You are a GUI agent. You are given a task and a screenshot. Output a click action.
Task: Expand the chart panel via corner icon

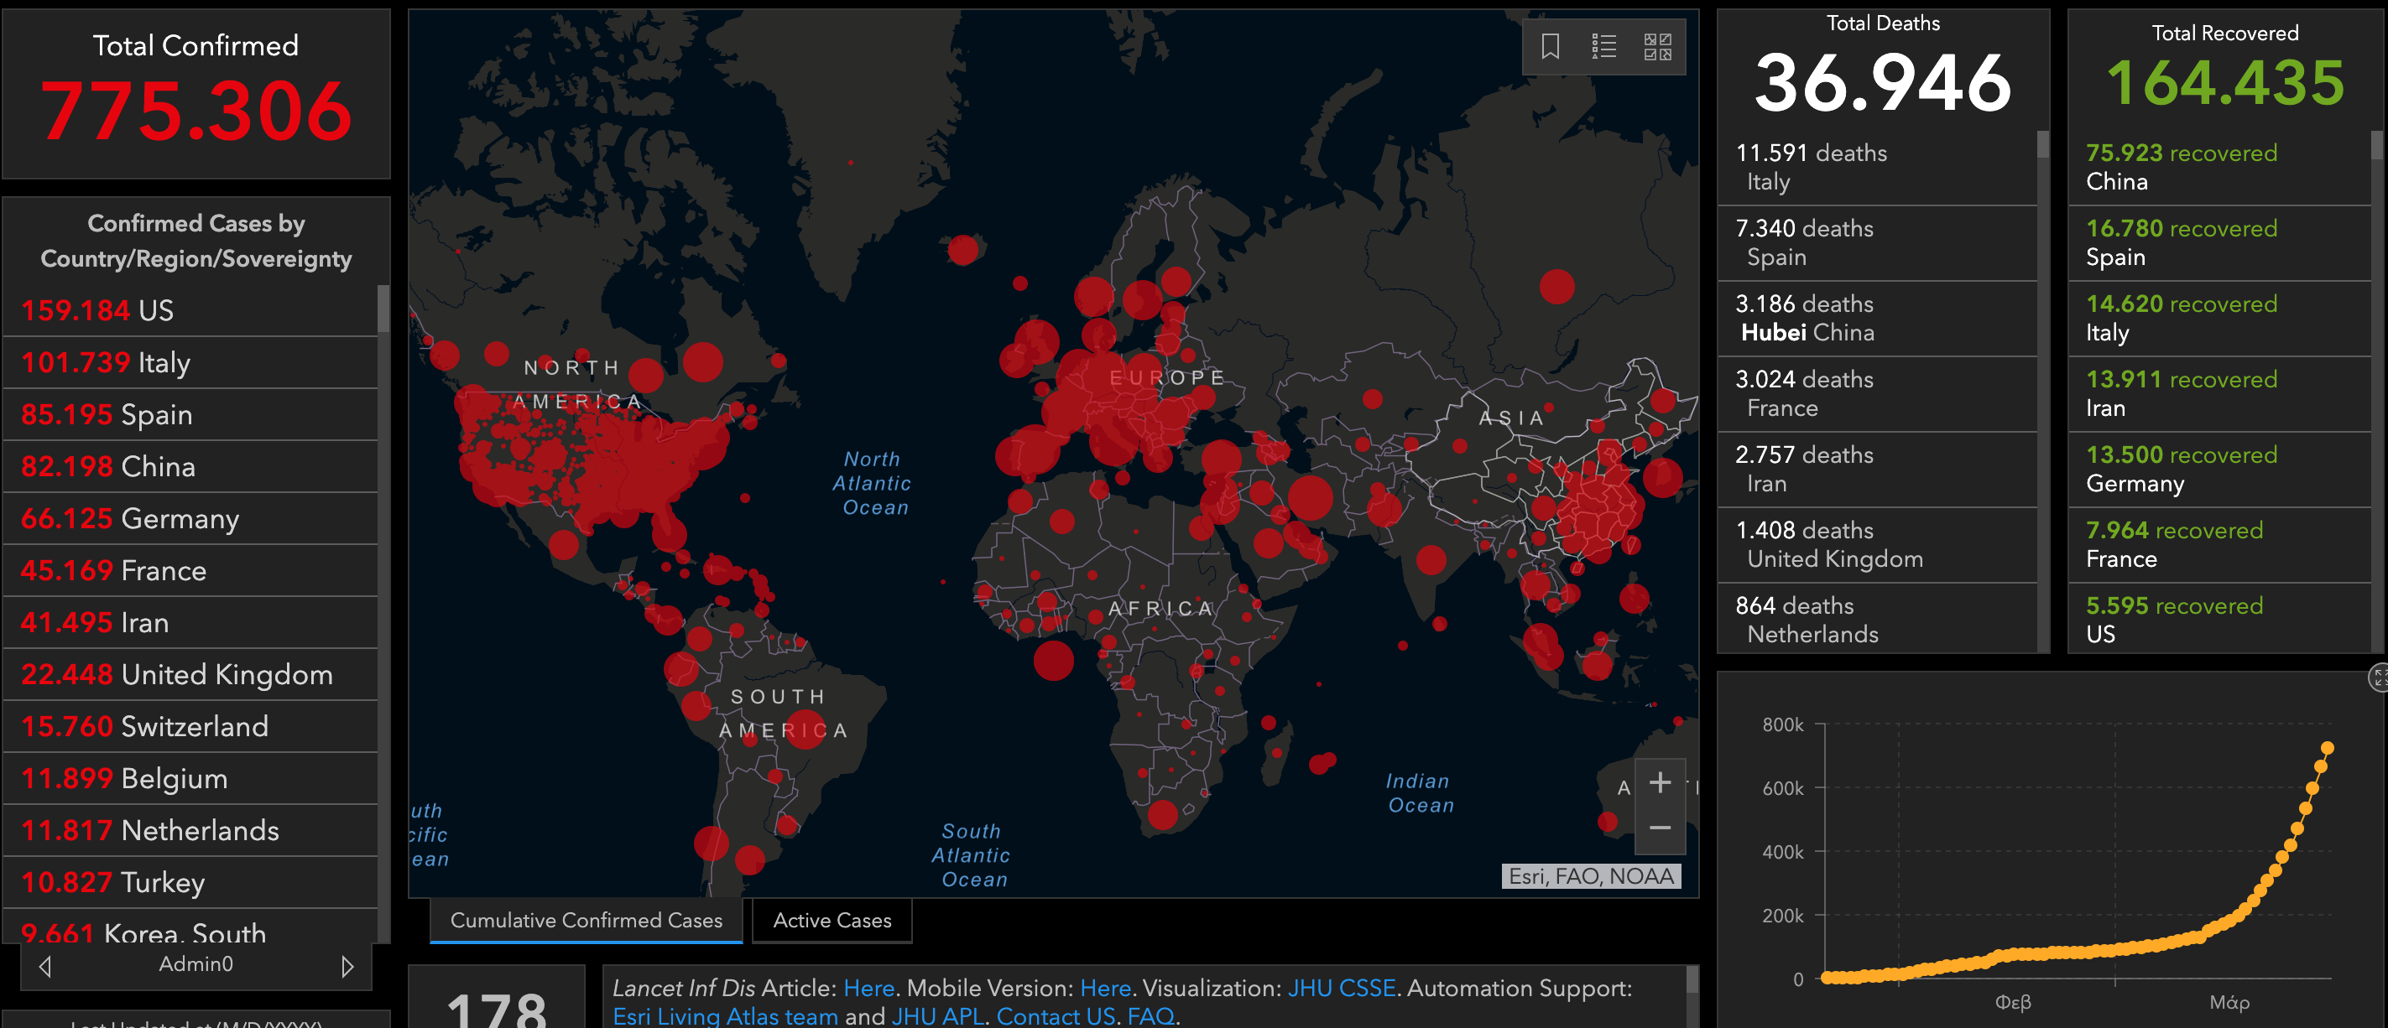click(2378, 678)
